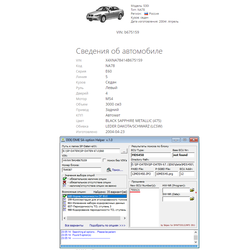Screen dimensions: 244x250
Task: Open folder icon for HW-NR (Program)
Action: pyautogui.click(x=192, y=190)
